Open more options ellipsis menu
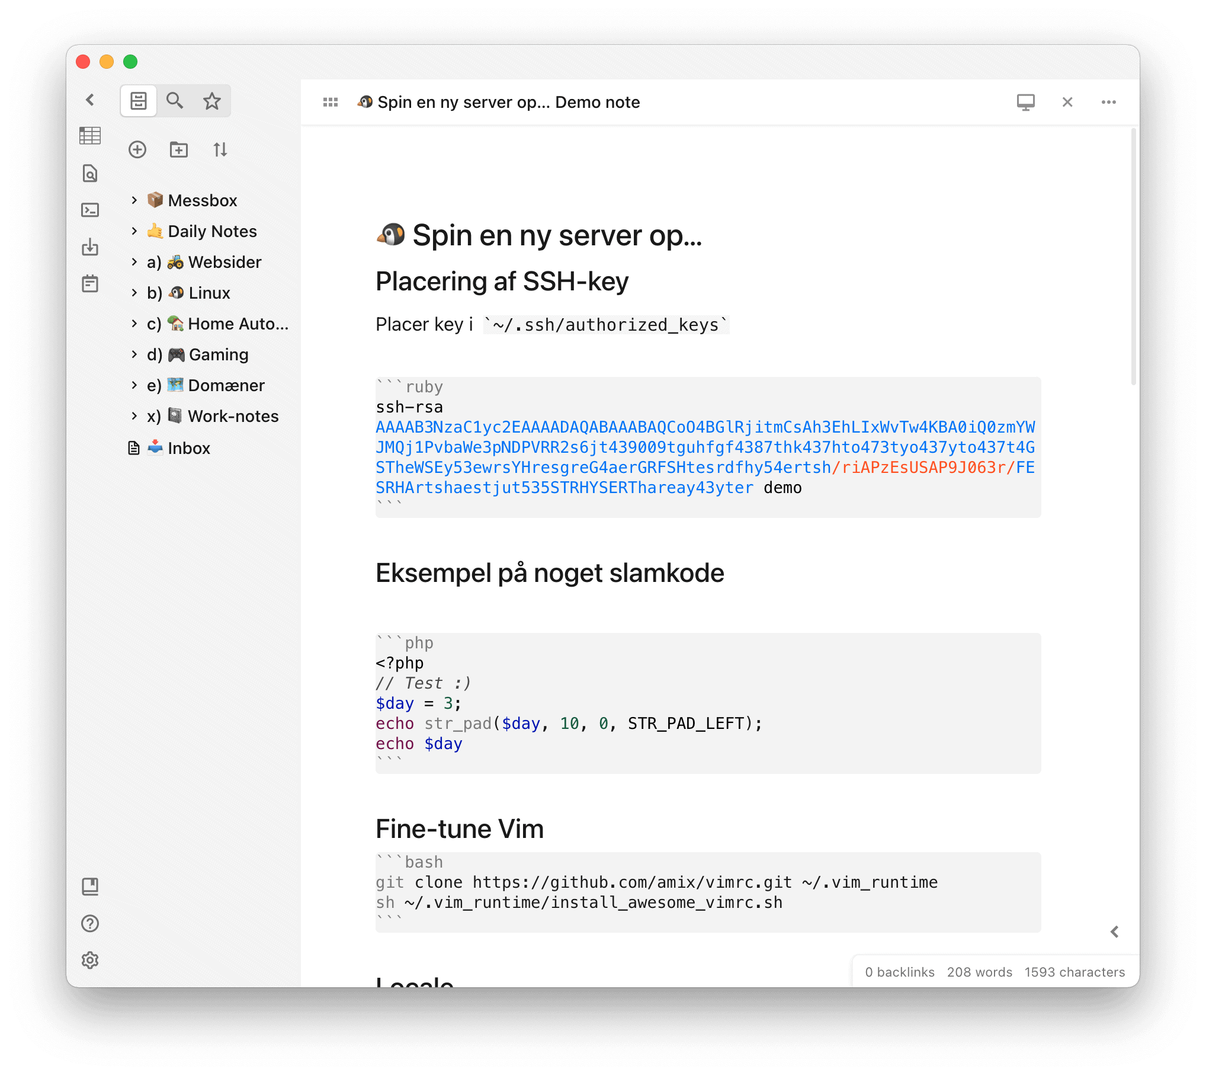The width and height of the screenshot is (1206, 1075). point(1109,102)
